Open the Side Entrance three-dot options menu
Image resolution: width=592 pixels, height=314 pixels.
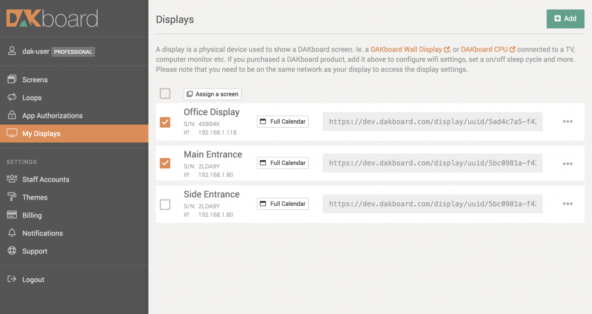click(x=568, y=204)
